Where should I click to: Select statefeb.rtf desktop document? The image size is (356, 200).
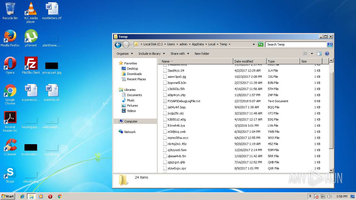pyautogui.click(x=52, y=93)
